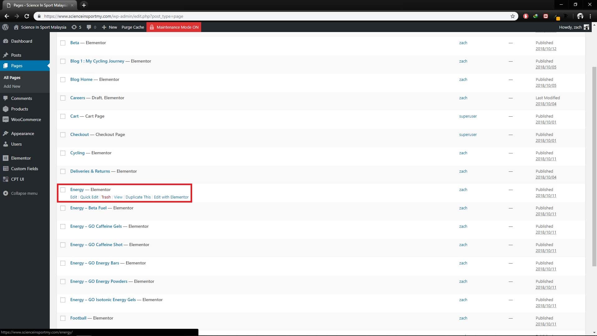Viewport: 597px width, 336px height.
Task: Tick the checkbox for Careers
Action: pos(63,98)
